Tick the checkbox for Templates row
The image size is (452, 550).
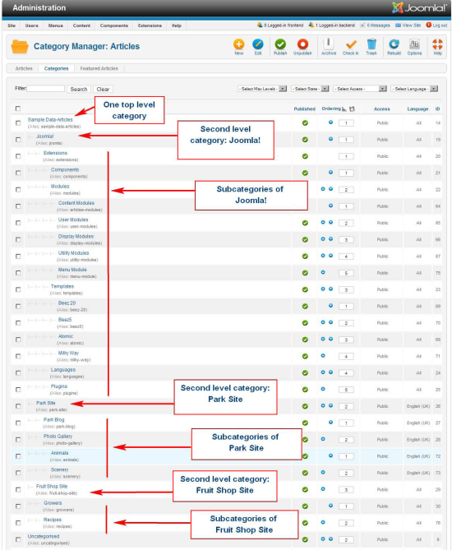click(x=18, y=289)
